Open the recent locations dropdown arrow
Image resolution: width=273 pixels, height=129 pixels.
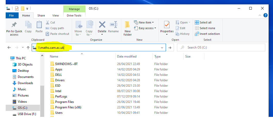pos(23,47)
